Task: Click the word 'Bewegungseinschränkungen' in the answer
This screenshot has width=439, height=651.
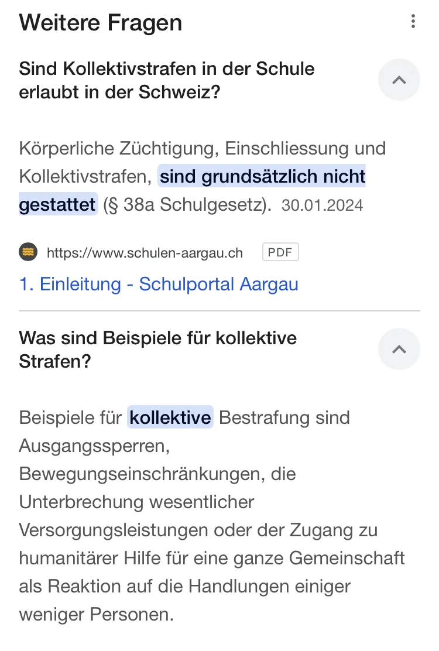Action: click(x=139, y=474)
